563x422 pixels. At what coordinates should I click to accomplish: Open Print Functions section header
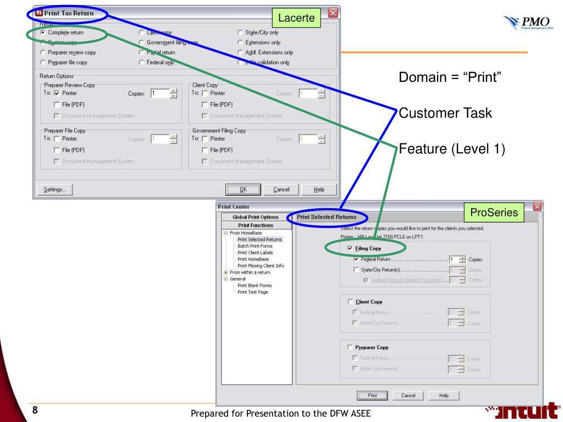click(255, 225)
